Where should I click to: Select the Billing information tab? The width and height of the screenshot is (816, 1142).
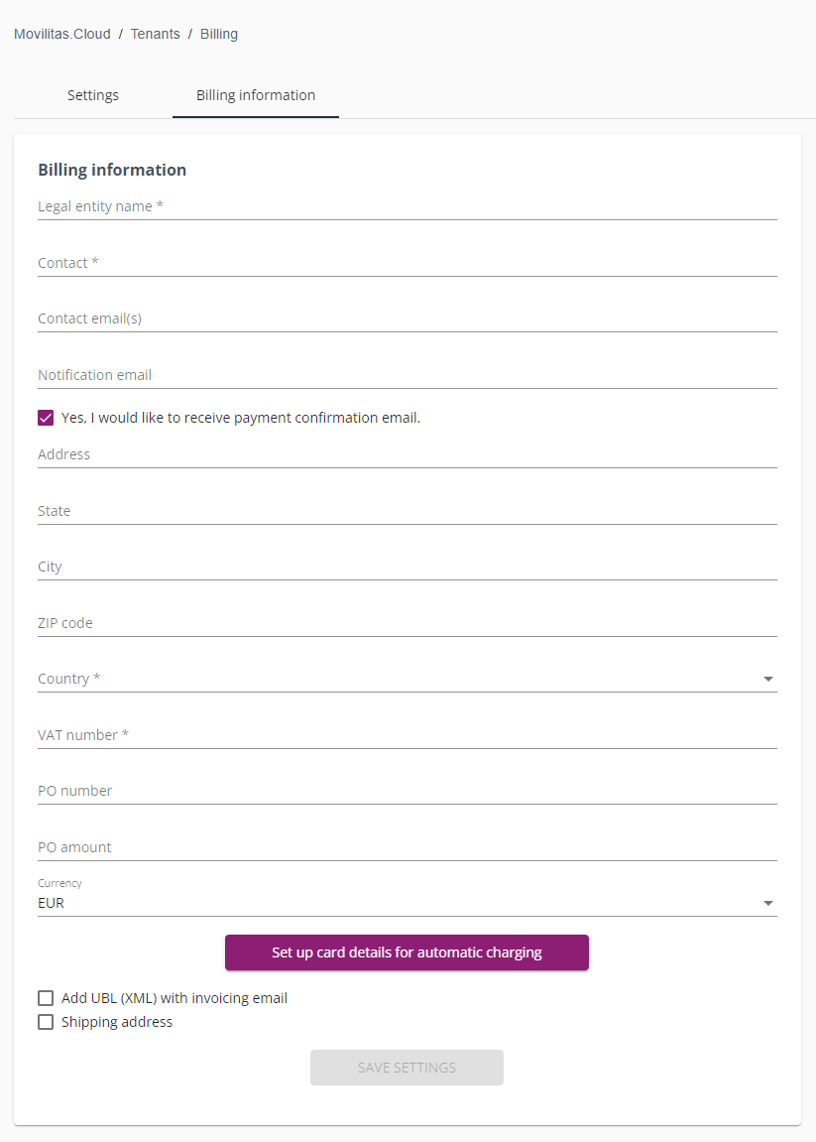[256, 95]
